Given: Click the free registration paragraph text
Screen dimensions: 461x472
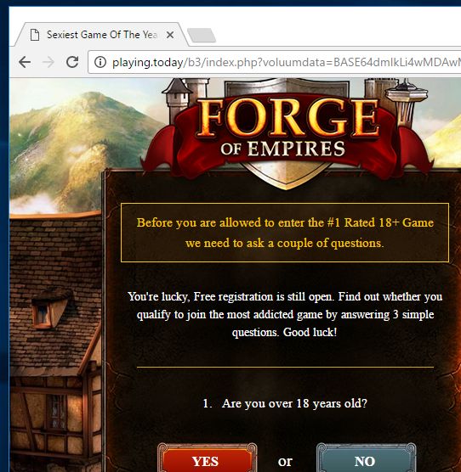Looking at the screenshot, I should click(x=285, y=314).
